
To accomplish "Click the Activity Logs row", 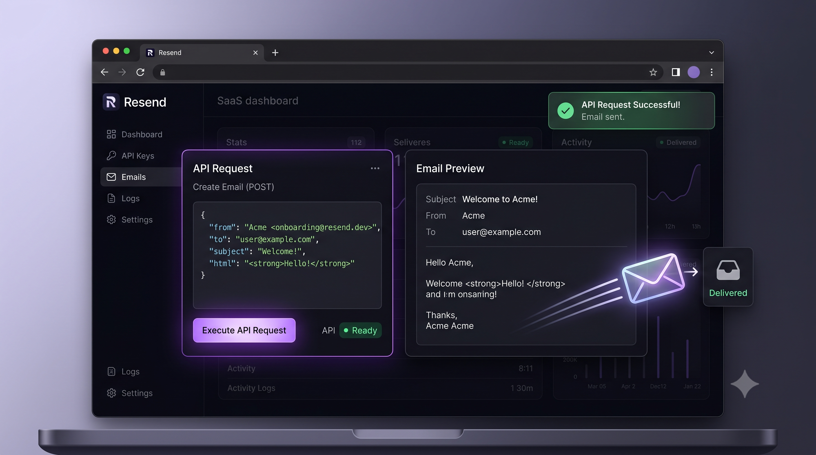I will click(380, 388).
